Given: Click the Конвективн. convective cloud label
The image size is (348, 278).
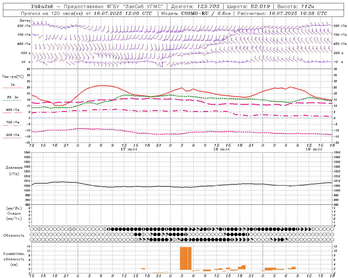Looking at the screenshot, I should point(14,254).
